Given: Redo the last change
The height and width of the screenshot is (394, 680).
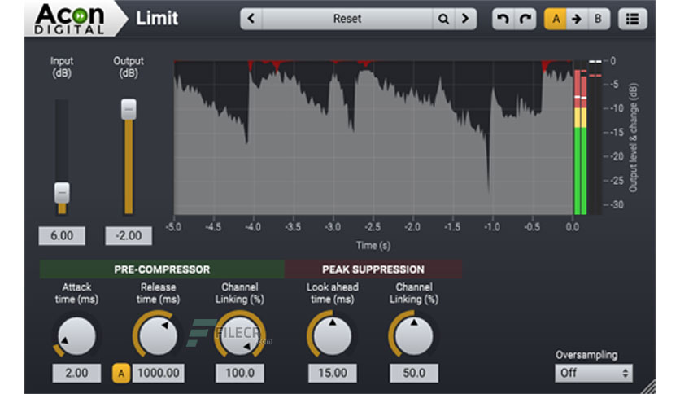Looking at the screenshot, I should point(525,19).
